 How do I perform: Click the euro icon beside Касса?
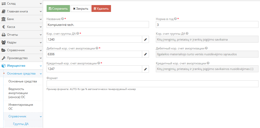coord(4,27)
